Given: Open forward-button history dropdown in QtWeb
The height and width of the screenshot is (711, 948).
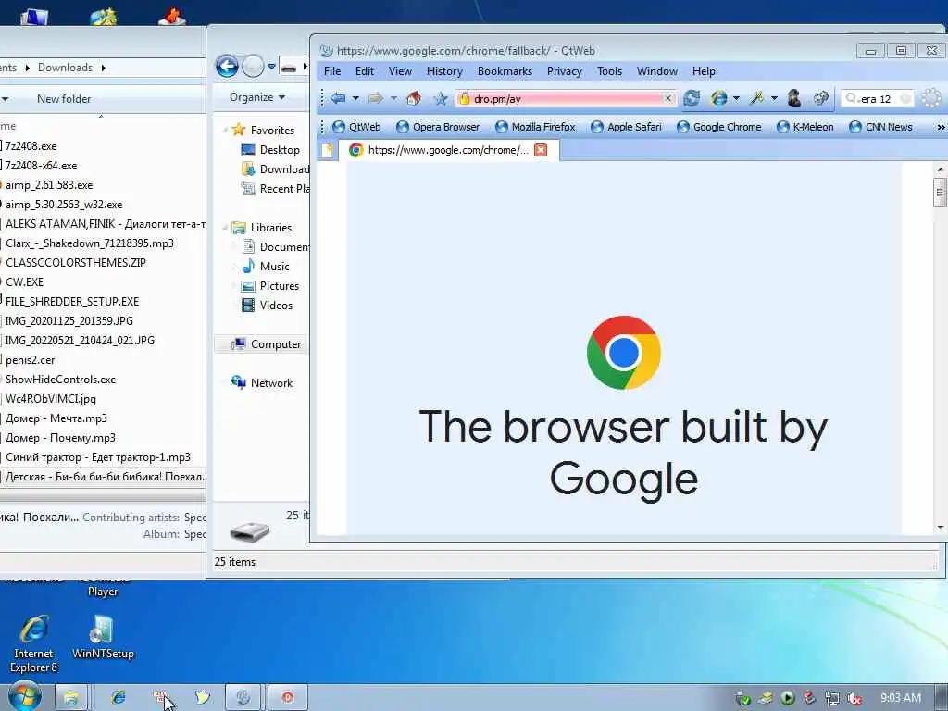Looking at the screenshot, I should click(x=393, y=98).
